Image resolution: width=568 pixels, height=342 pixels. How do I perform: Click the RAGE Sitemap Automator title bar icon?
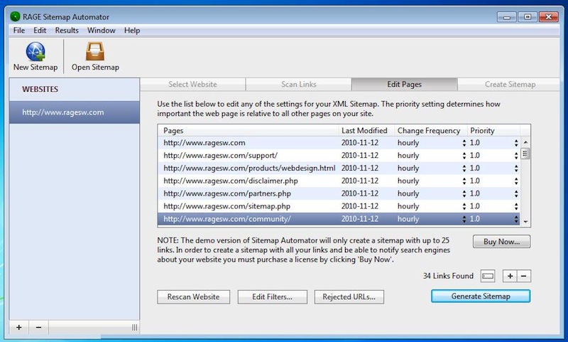[15, 16]
